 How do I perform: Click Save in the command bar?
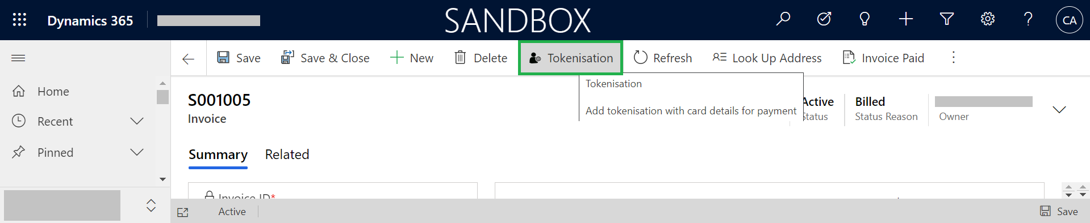pyautogui.click(x=239, y=58)
